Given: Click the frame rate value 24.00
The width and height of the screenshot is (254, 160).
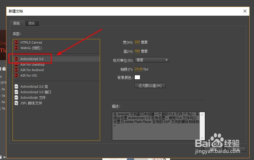Looking at the screenshot, I should click(x=139, y=69).
